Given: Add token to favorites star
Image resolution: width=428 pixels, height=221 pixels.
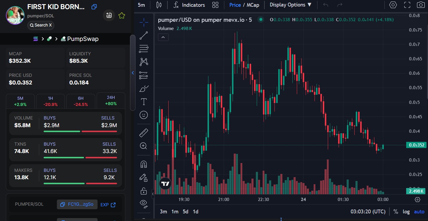Looking at the screenshot, I should (122, 16).
